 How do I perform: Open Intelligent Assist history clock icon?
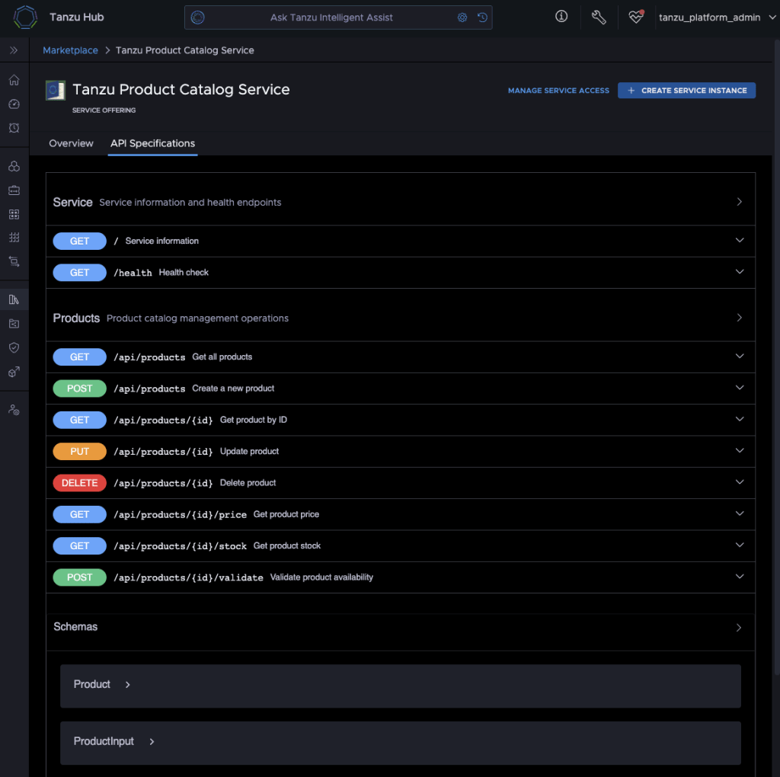coord(482,18)
